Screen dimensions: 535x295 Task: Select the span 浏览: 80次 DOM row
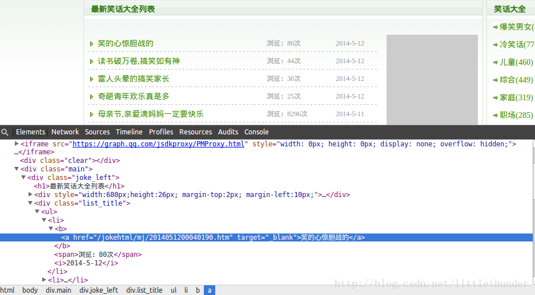point(98,255)
